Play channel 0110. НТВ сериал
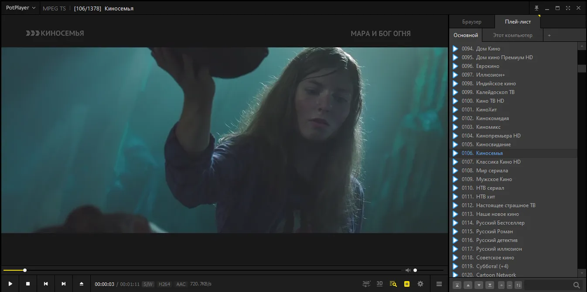Screen dimensions: 587x292 513,188
